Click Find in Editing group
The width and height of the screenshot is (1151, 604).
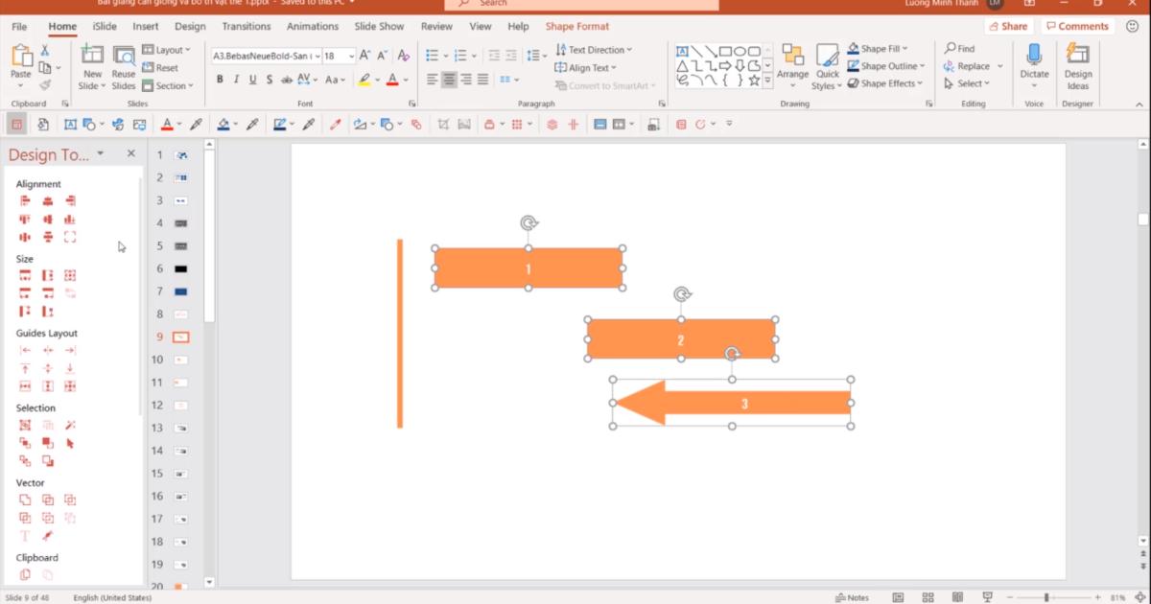click(959, 49)
